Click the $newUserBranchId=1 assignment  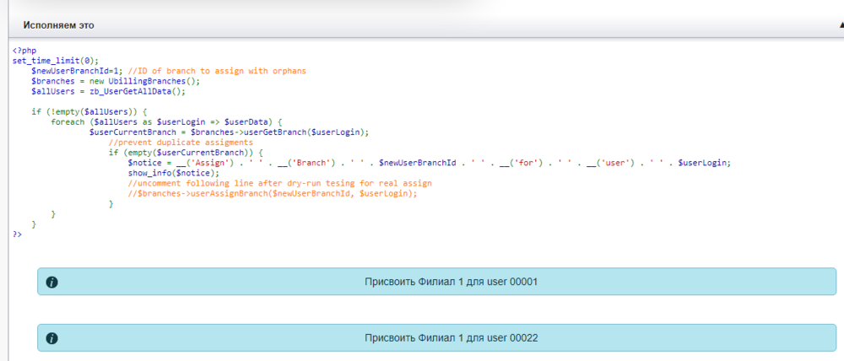tap(77, 71)
